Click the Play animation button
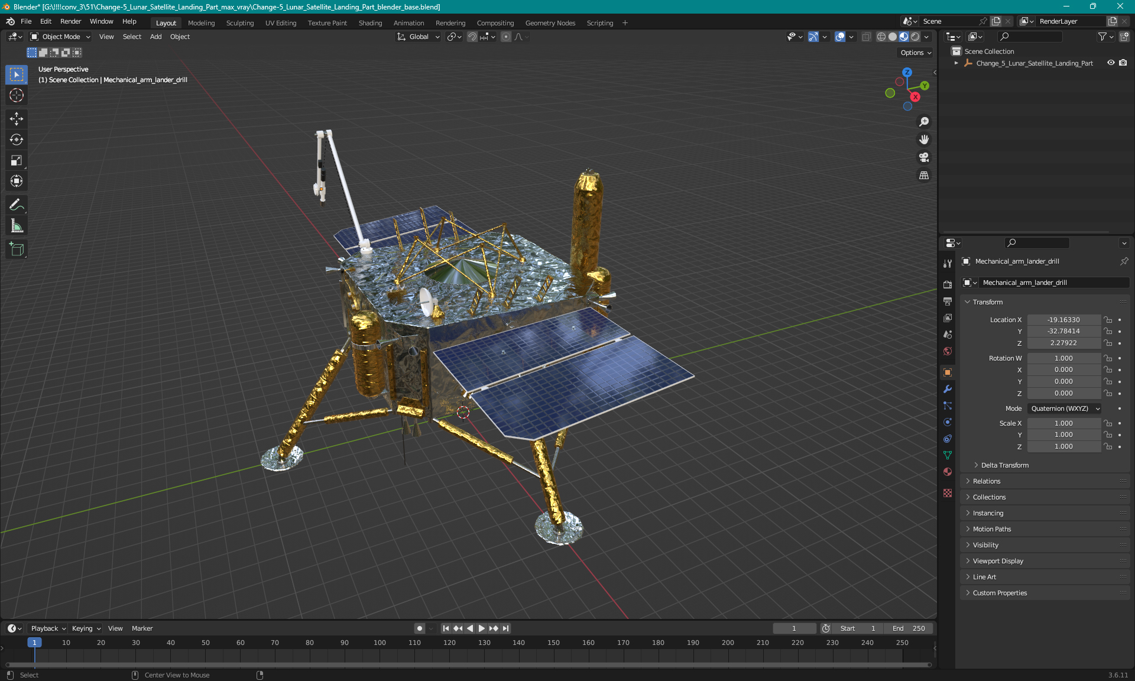1135x681 pixels. (481, 628)
